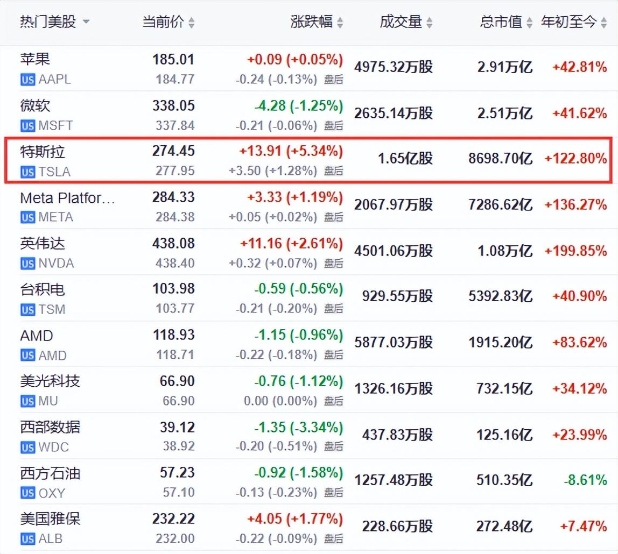Click Nvidia's market cap 1.08万亿
This screenshot has height=554, width=618.
(505, 251)
